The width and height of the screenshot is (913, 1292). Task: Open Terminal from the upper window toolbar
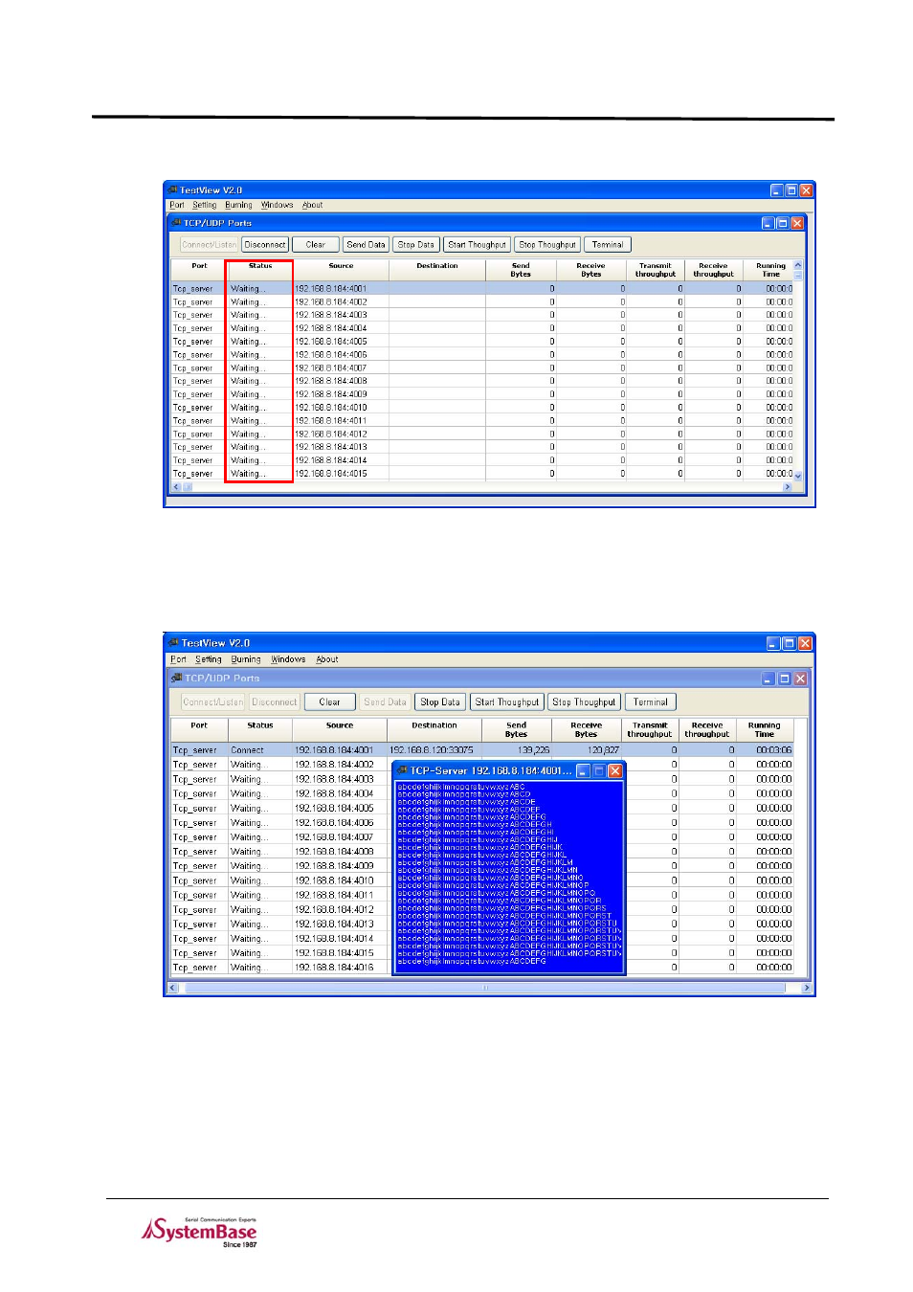(608, 245)
